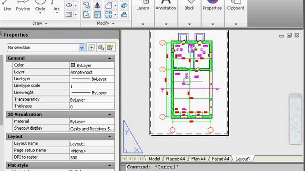
Task: Click the Lineweight ByLayer value
Action: [92, 93]
